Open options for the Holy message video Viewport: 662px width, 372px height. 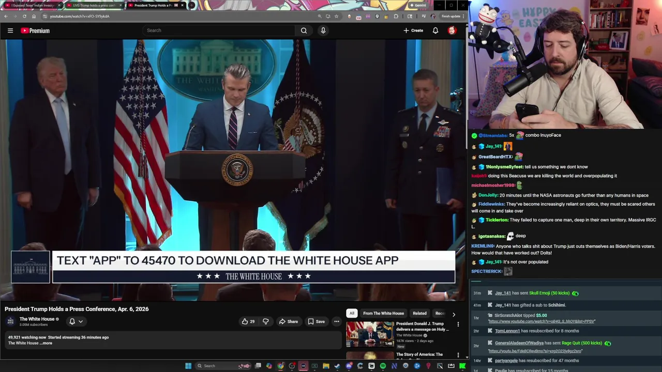pyautogui.click(x=458, y=324)
